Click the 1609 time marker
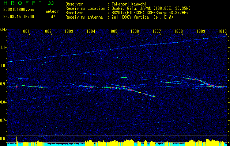The image size is (230, 146). coord(201,31)
